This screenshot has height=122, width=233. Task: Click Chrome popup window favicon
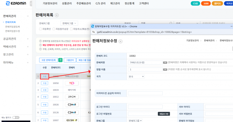coord(93,26)
